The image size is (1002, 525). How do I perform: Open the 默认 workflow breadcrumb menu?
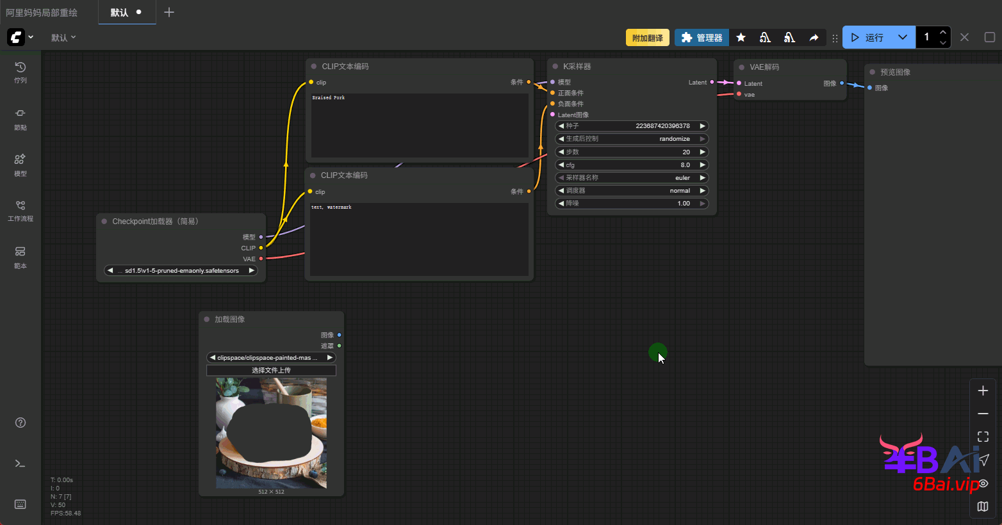(x=63, y=38)
